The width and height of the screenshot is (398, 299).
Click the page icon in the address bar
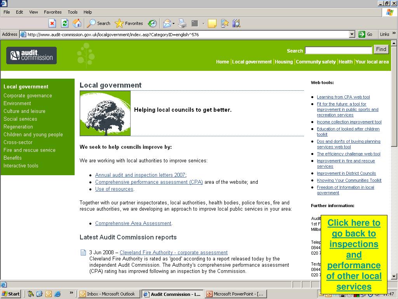(x=23, y=34)
